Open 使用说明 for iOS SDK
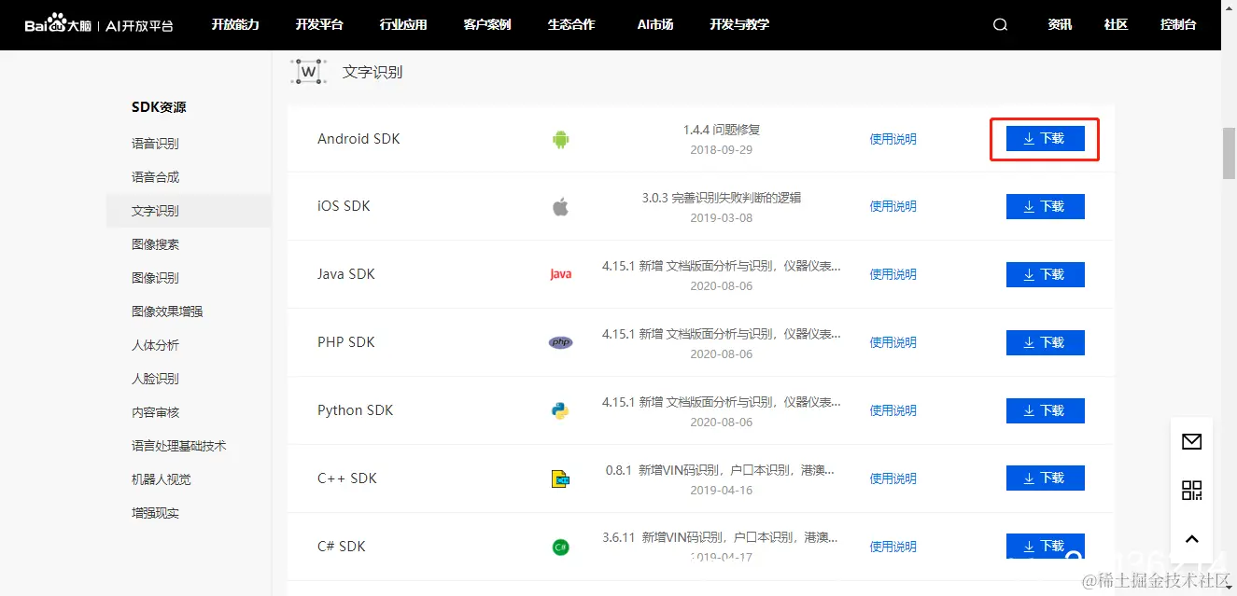1237x596 pixels. (893, 206)
